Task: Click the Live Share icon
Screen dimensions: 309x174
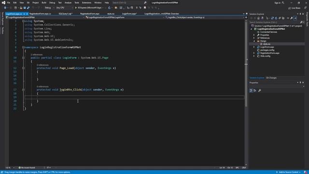Action: [x=294, y=8]
